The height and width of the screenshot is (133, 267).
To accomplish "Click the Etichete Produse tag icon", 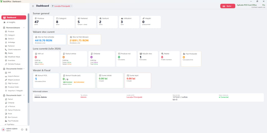I will 6,64.
